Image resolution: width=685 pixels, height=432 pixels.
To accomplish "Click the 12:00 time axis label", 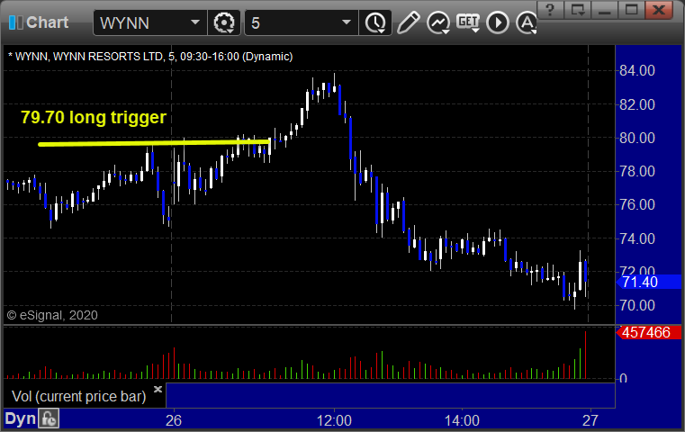I will tap(334, 420).
